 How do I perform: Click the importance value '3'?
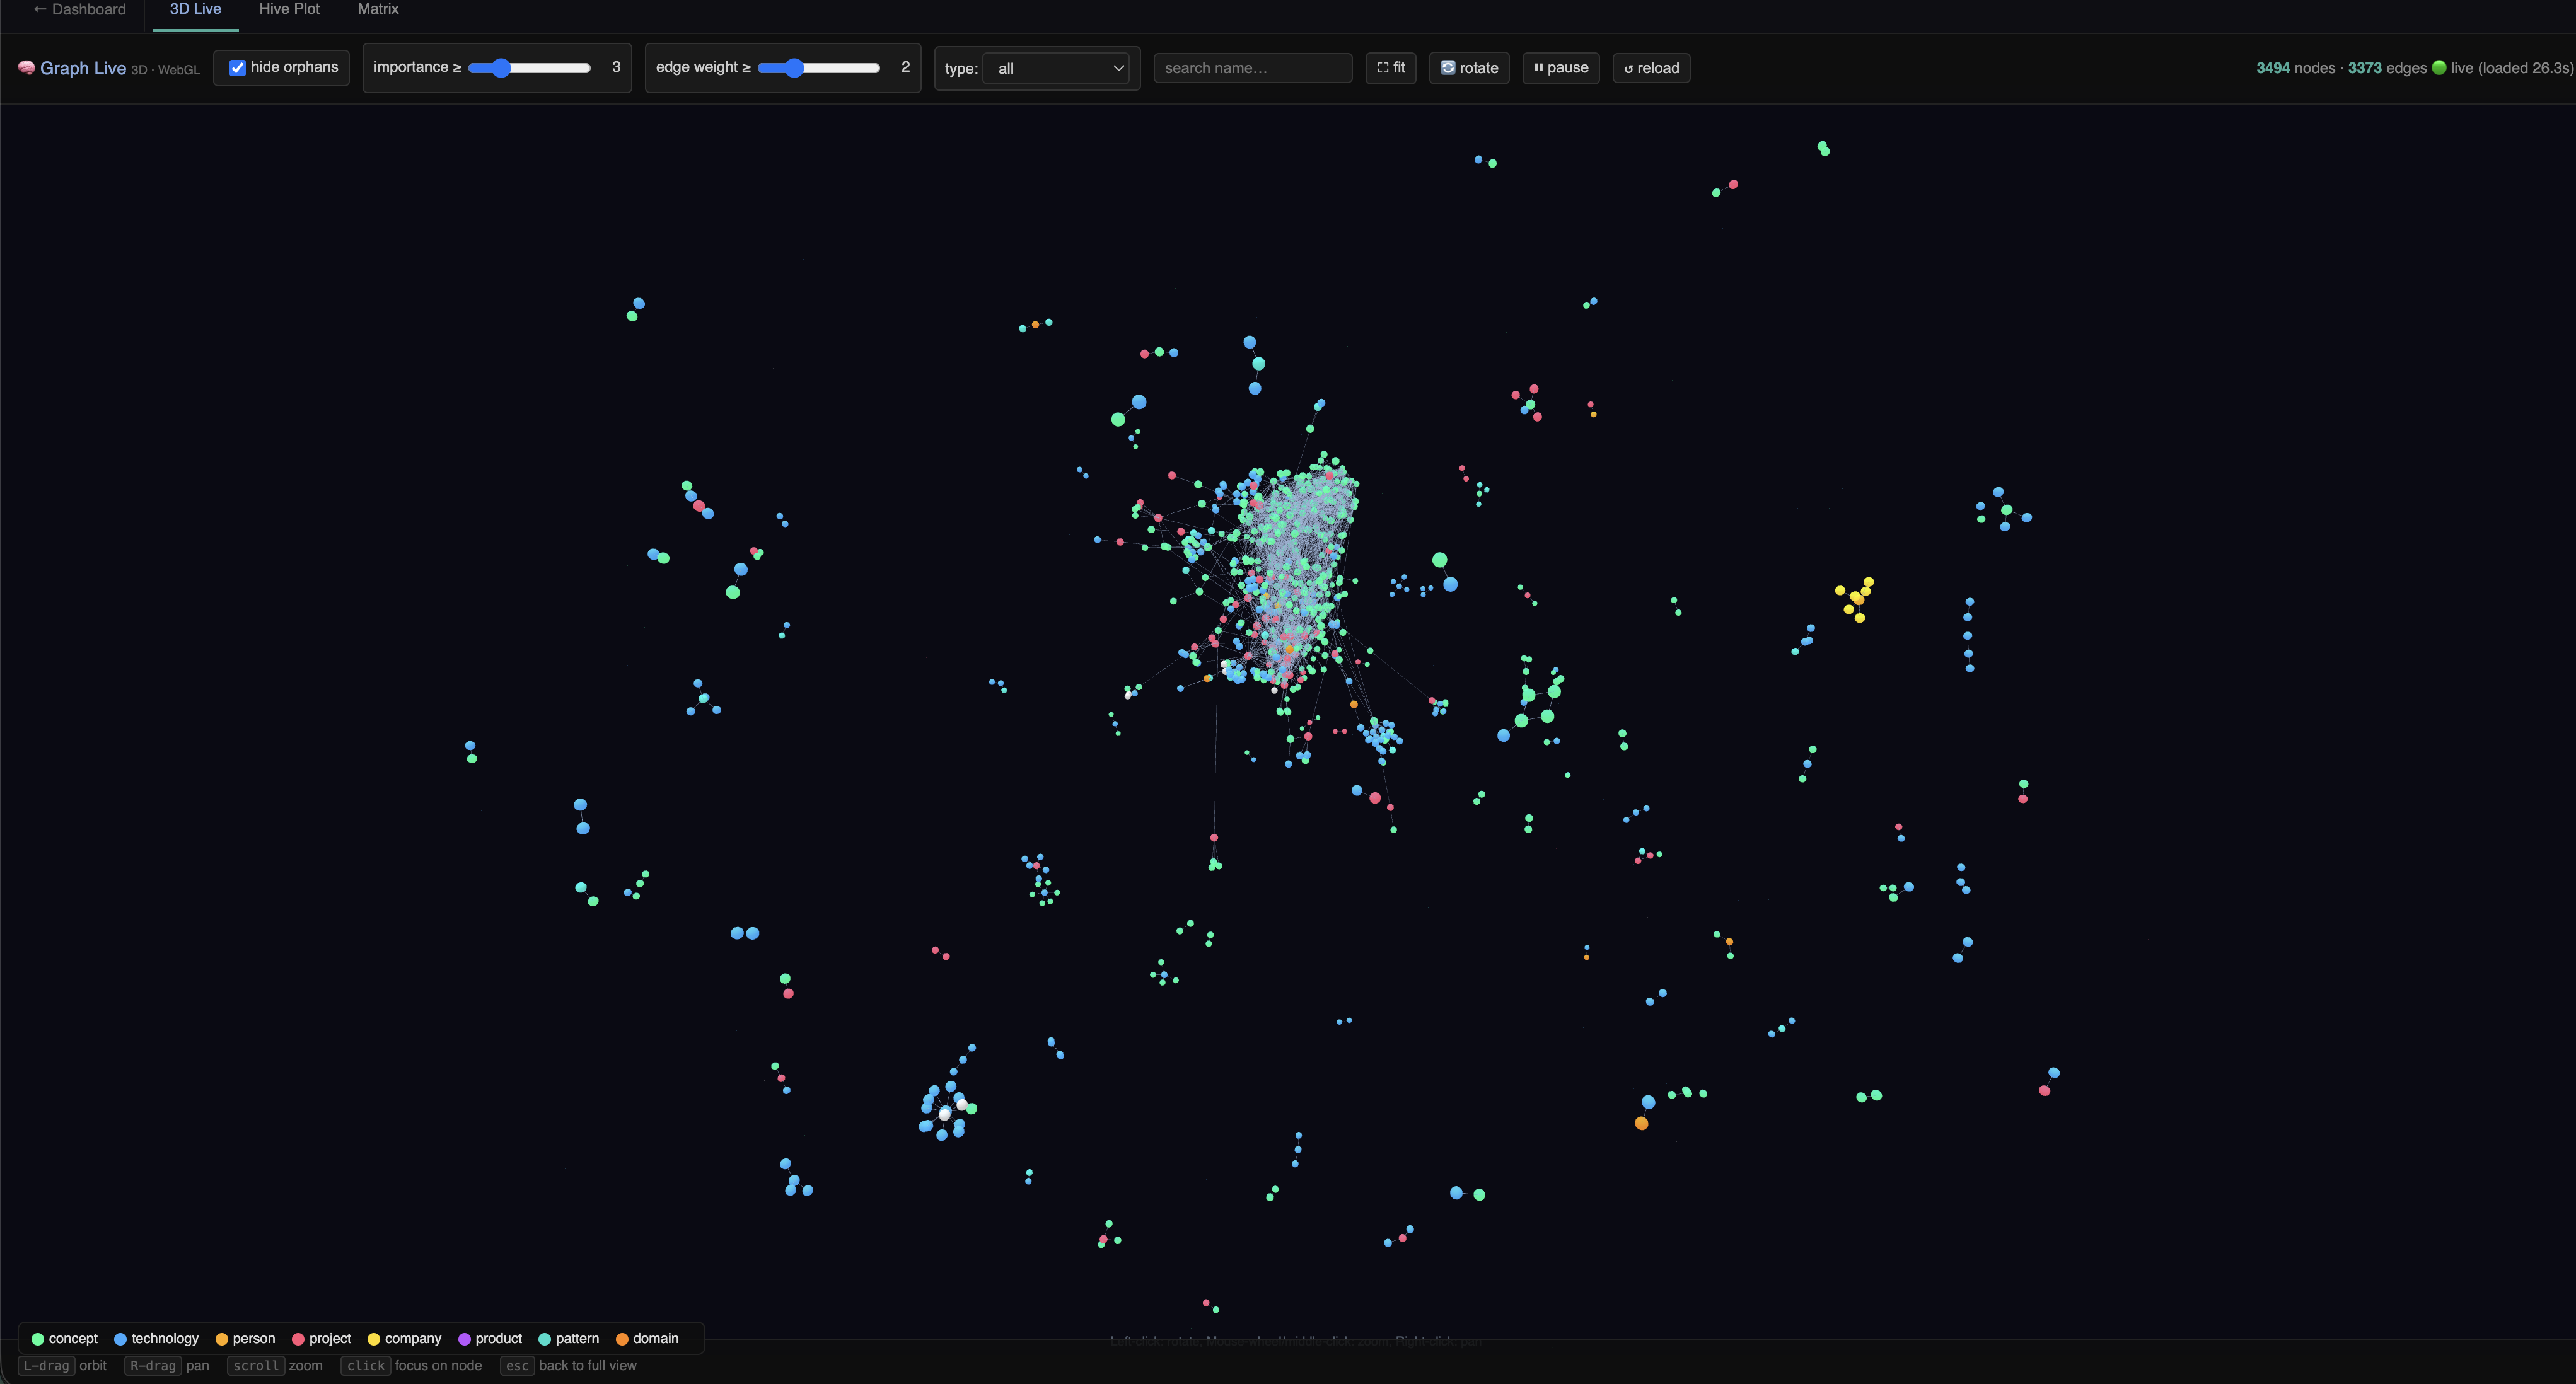click(616, 67)
